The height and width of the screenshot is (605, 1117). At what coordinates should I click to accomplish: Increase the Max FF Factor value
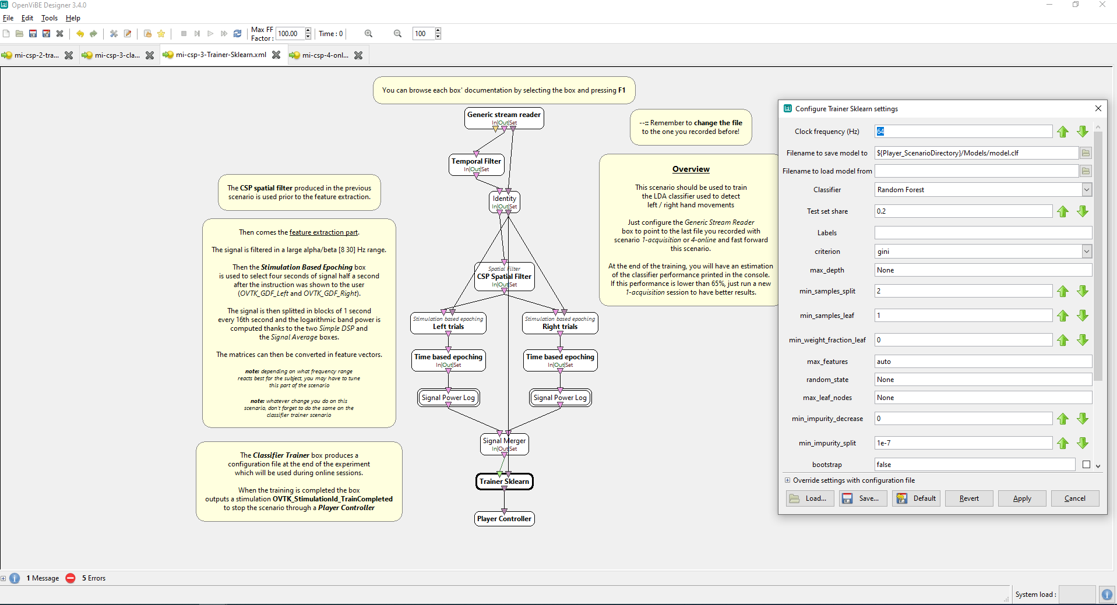pos(308,30)
